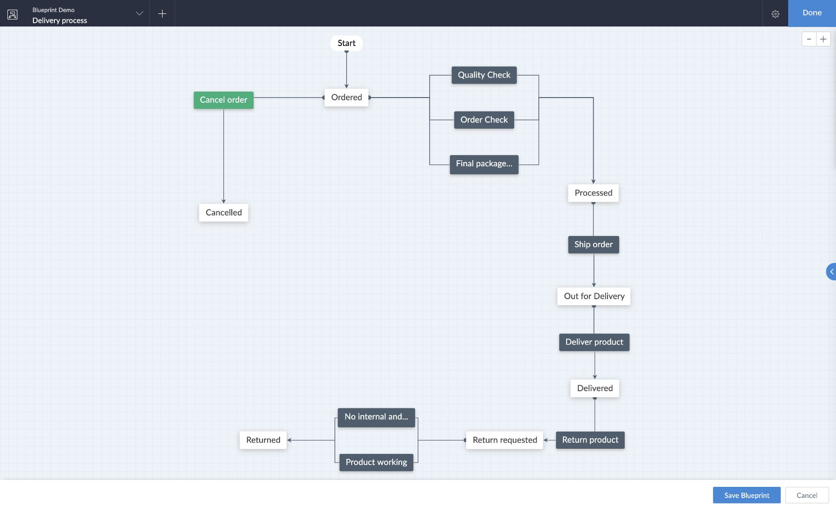This screenshot has height=511, width=836.
Task: Select the Product working transition
Action: click(x=376, y=462)
